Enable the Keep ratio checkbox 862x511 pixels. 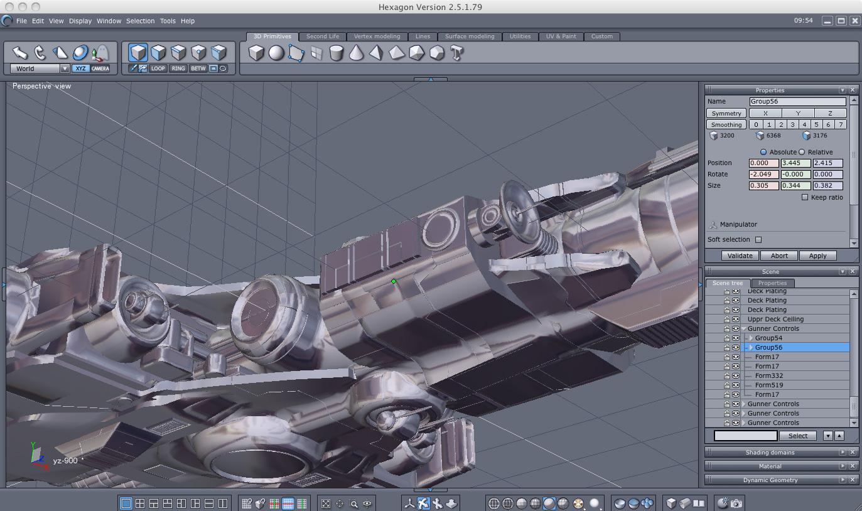click(805, 197)
